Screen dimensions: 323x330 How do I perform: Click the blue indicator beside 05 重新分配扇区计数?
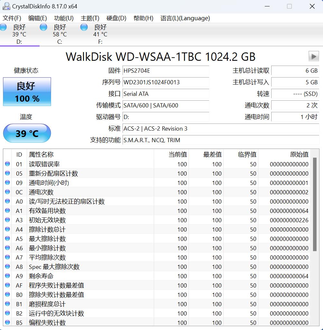pos(7,173)
